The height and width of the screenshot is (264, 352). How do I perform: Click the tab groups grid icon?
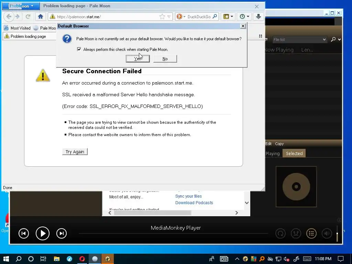[x=261, y=36]
